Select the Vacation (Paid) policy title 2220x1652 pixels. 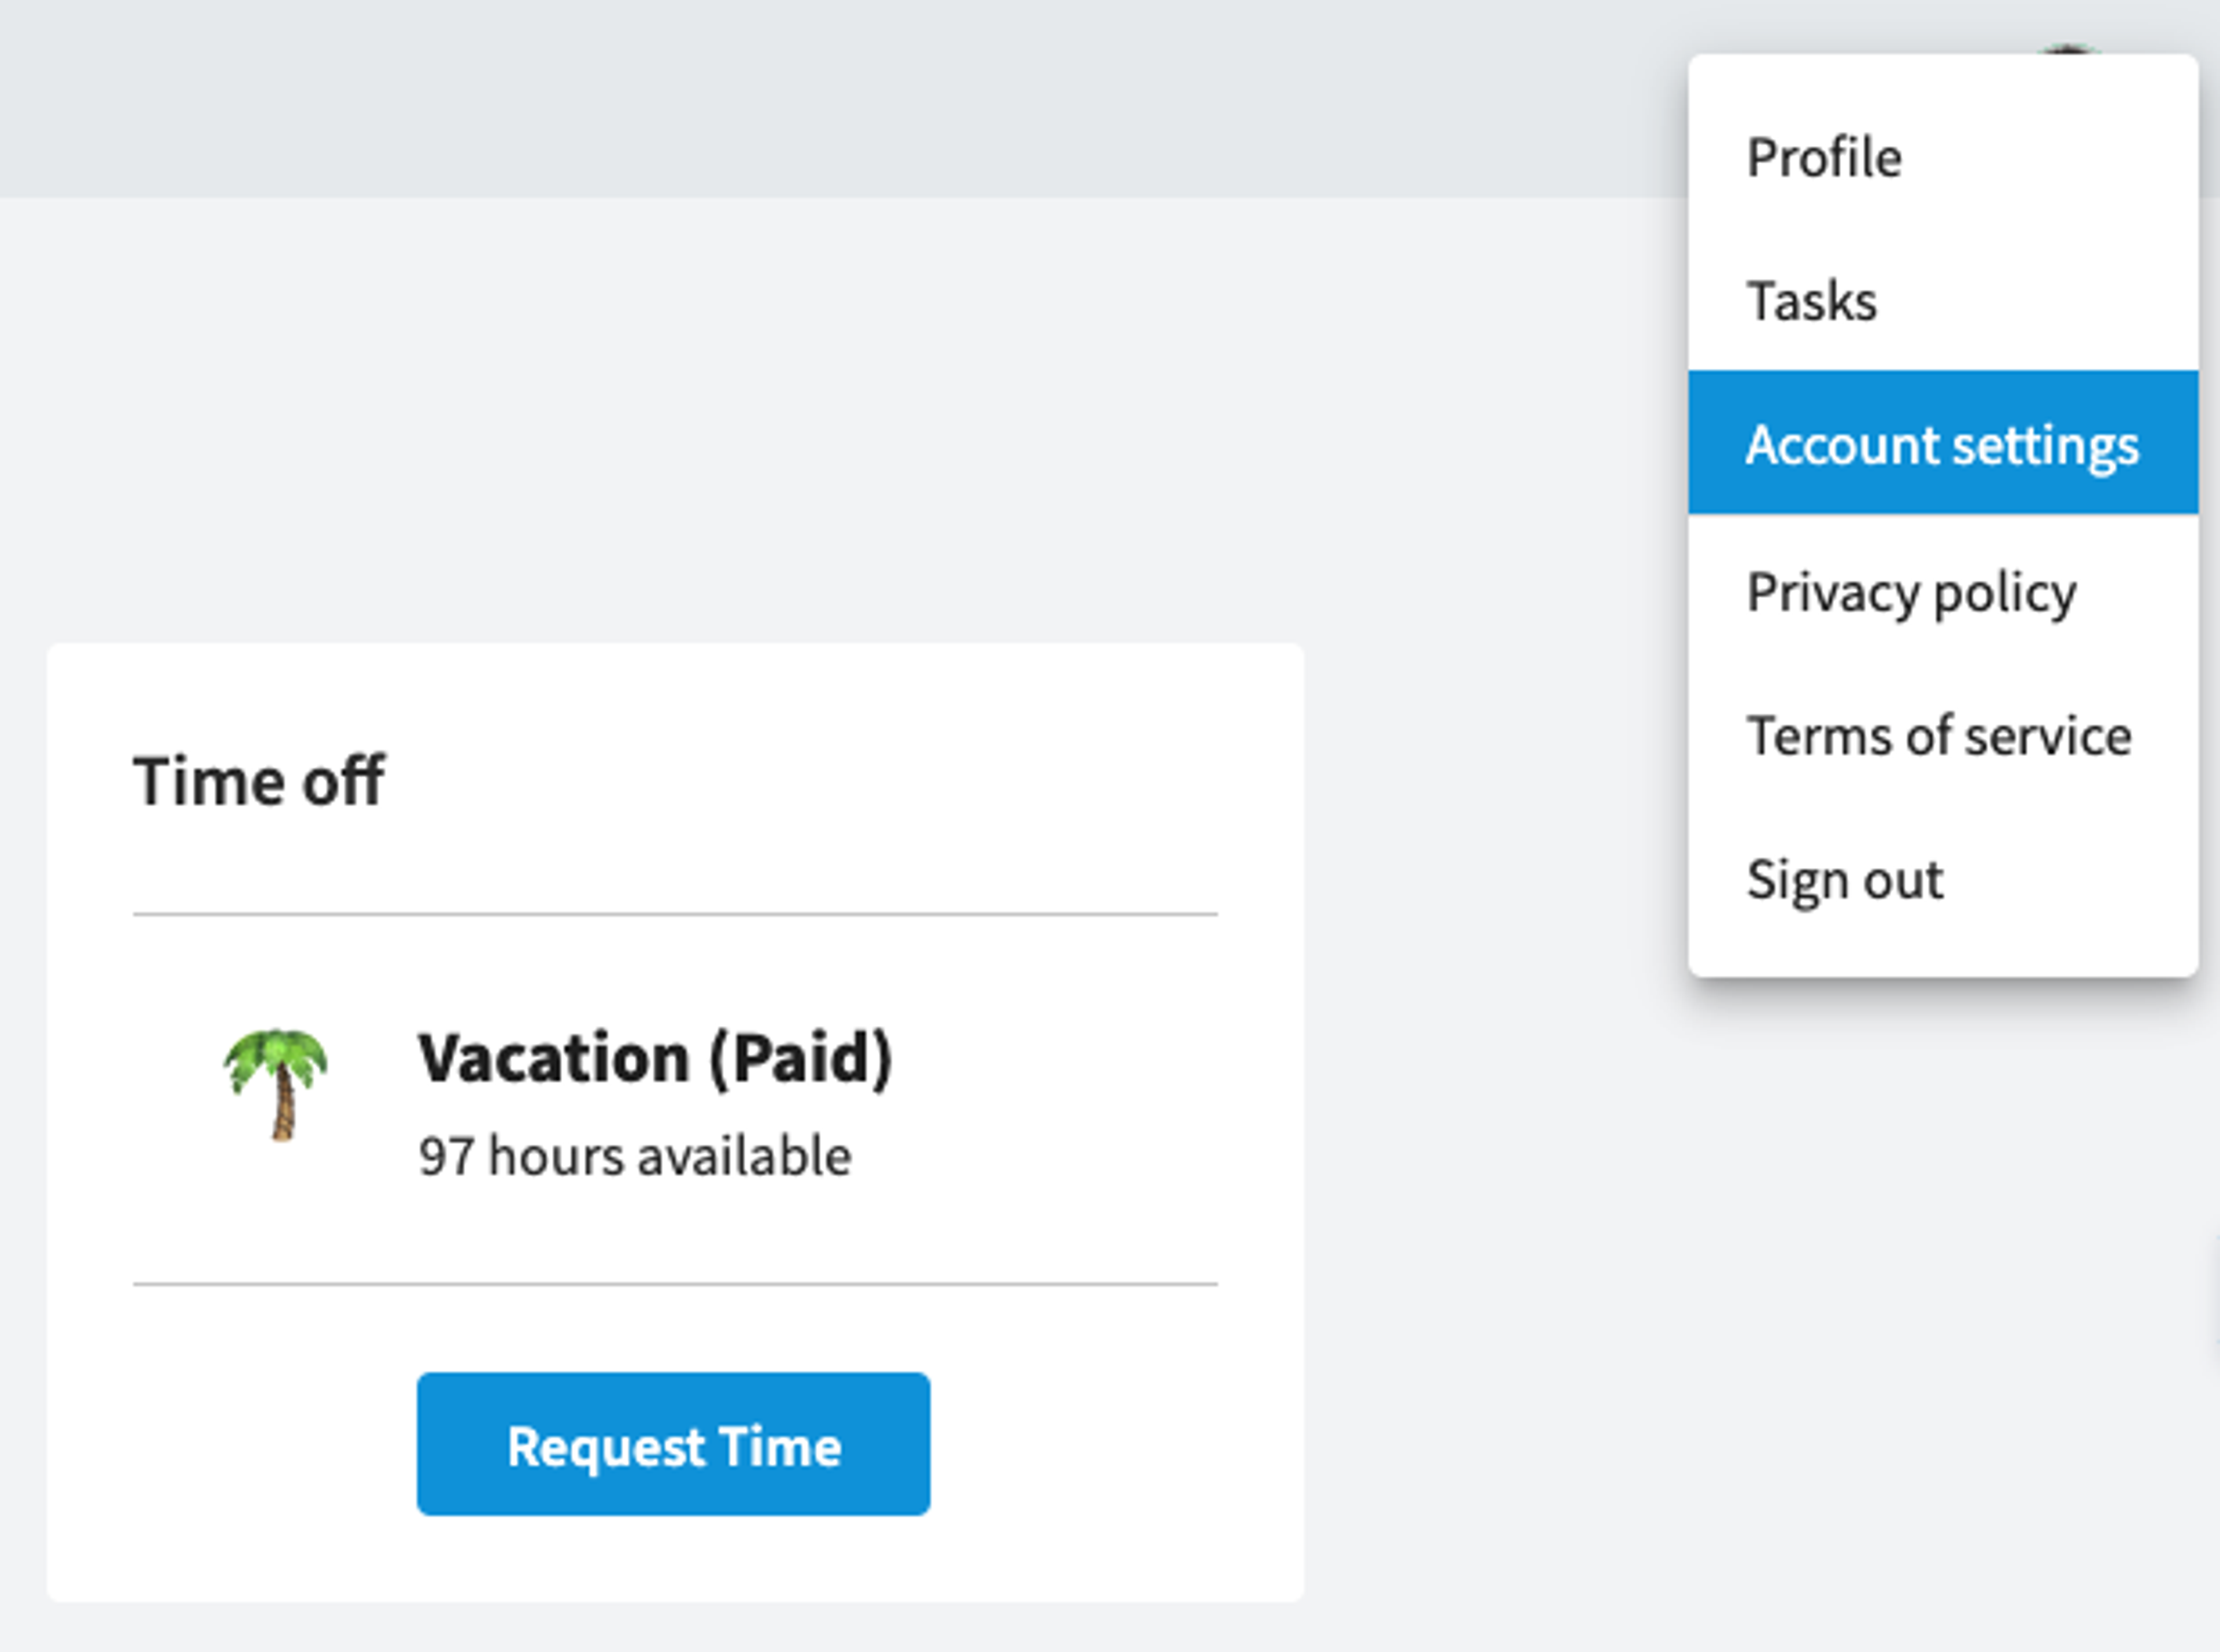[655, 1058]
